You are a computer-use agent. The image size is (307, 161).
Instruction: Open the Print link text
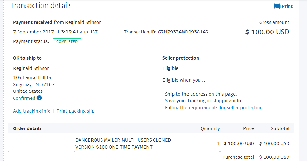[x=287, y=6]
